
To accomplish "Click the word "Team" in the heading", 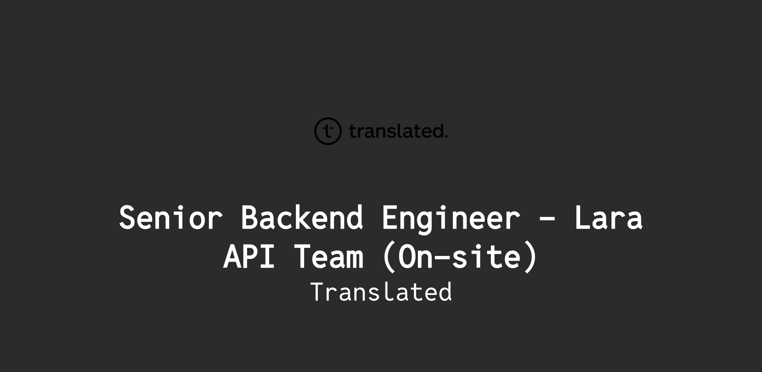I will [328, 256].
